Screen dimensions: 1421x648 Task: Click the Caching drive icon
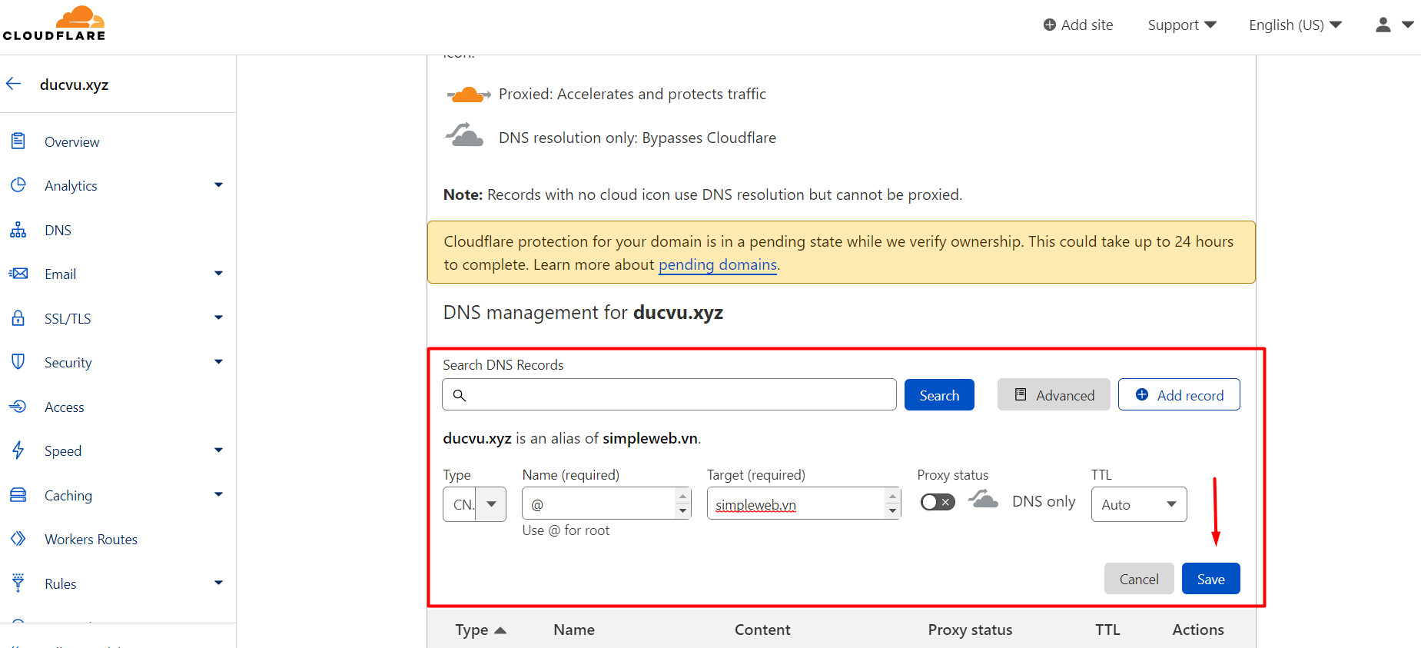(18, 495)
